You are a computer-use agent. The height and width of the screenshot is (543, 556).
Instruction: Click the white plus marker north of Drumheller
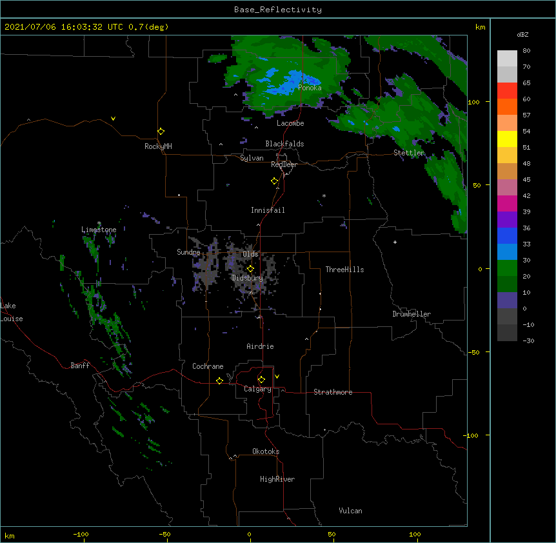coord(395,242)
